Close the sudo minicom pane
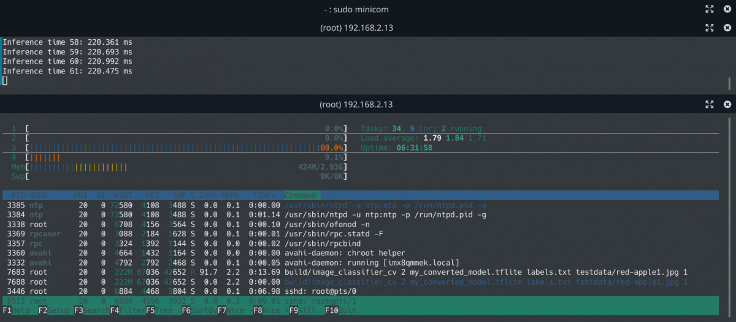Screen dimensions: 736x322 727,9
